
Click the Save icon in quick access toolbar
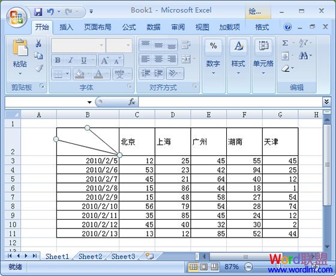(x=38, y=11)
